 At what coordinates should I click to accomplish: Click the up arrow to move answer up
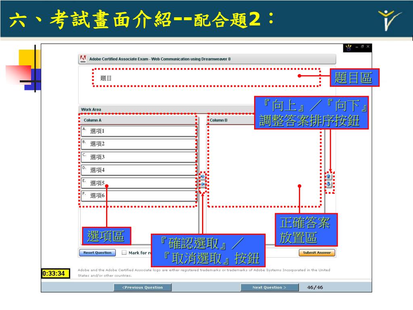(328, 176)
